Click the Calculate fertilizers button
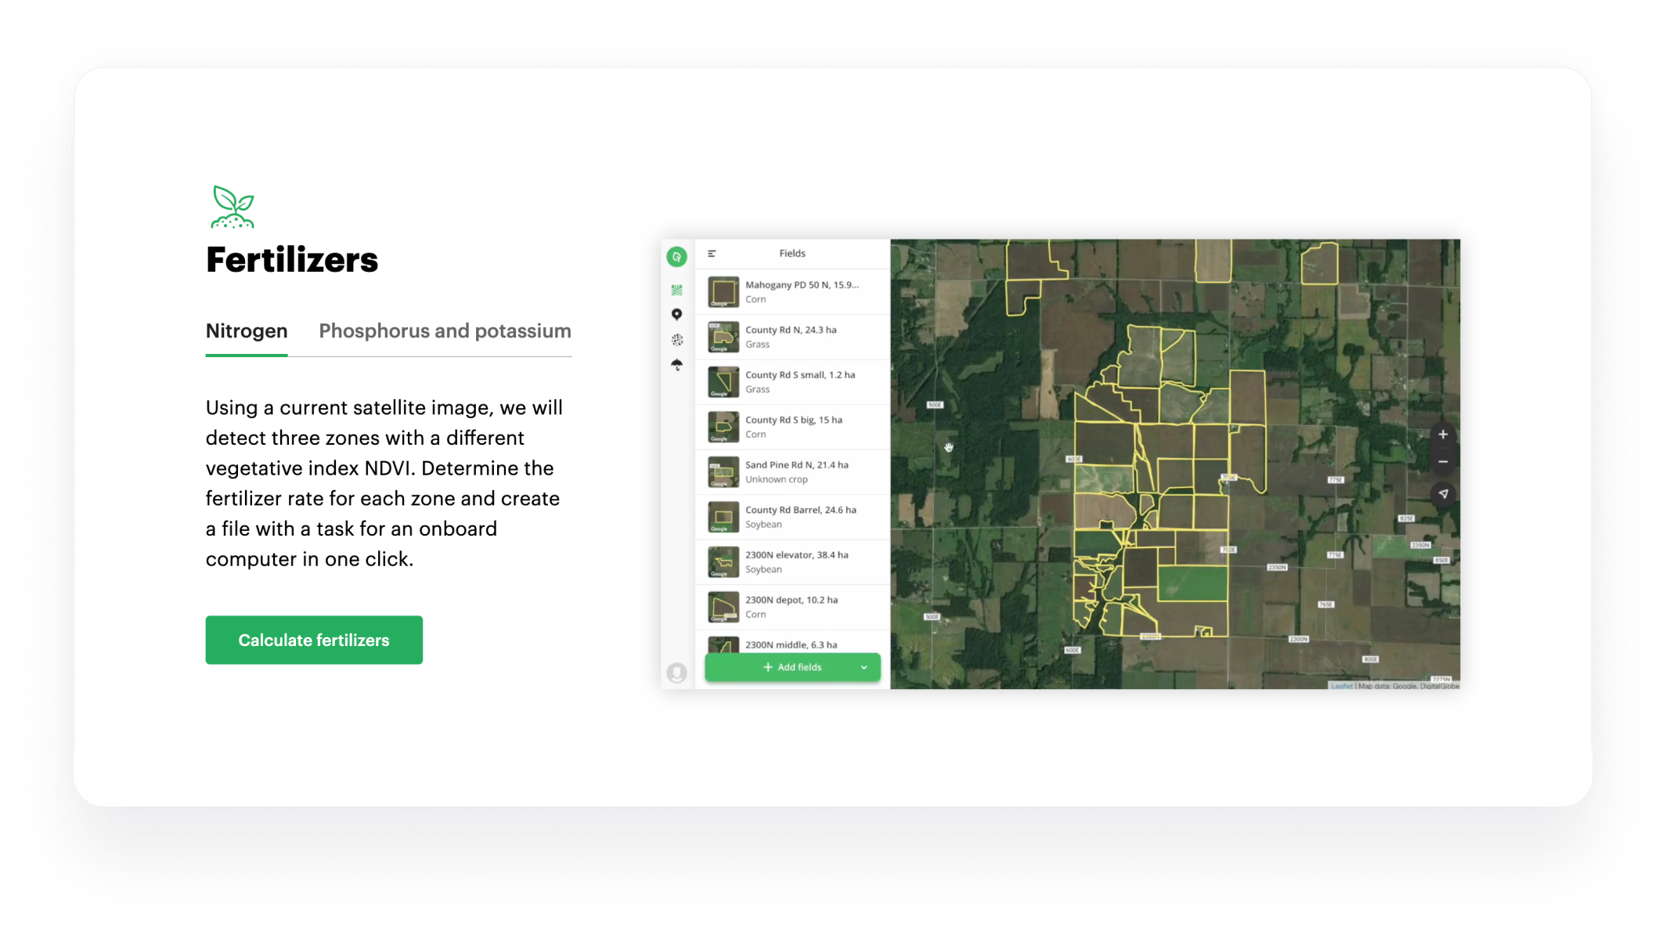The height and width of the screenshot is (931, 1666). coord(314,641)
